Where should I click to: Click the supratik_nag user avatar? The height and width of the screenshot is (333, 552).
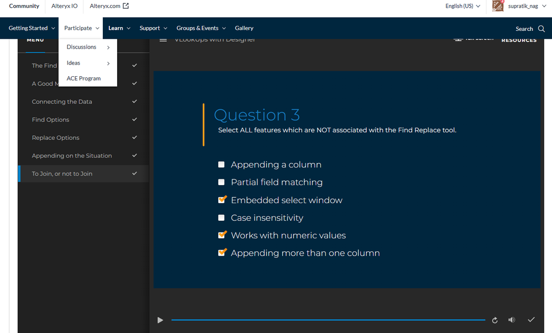[498, 6]
